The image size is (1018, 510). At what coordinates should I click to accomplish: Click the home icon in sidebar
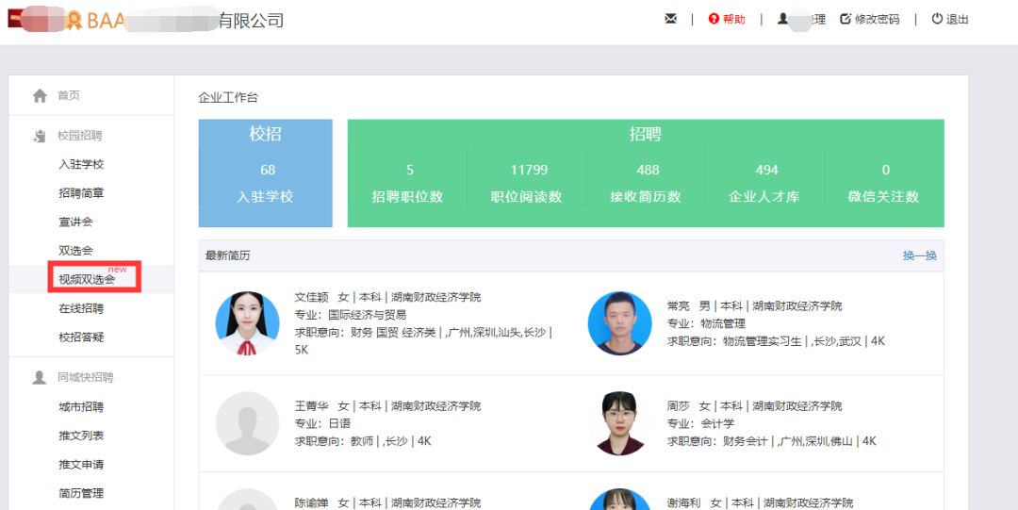pyautogui.click(x=40, y=95)
